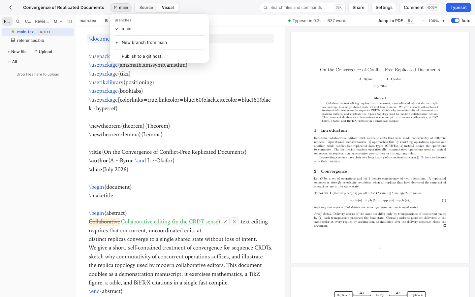Zoom in PDF with plus button
475x297 pixels.
443,21
